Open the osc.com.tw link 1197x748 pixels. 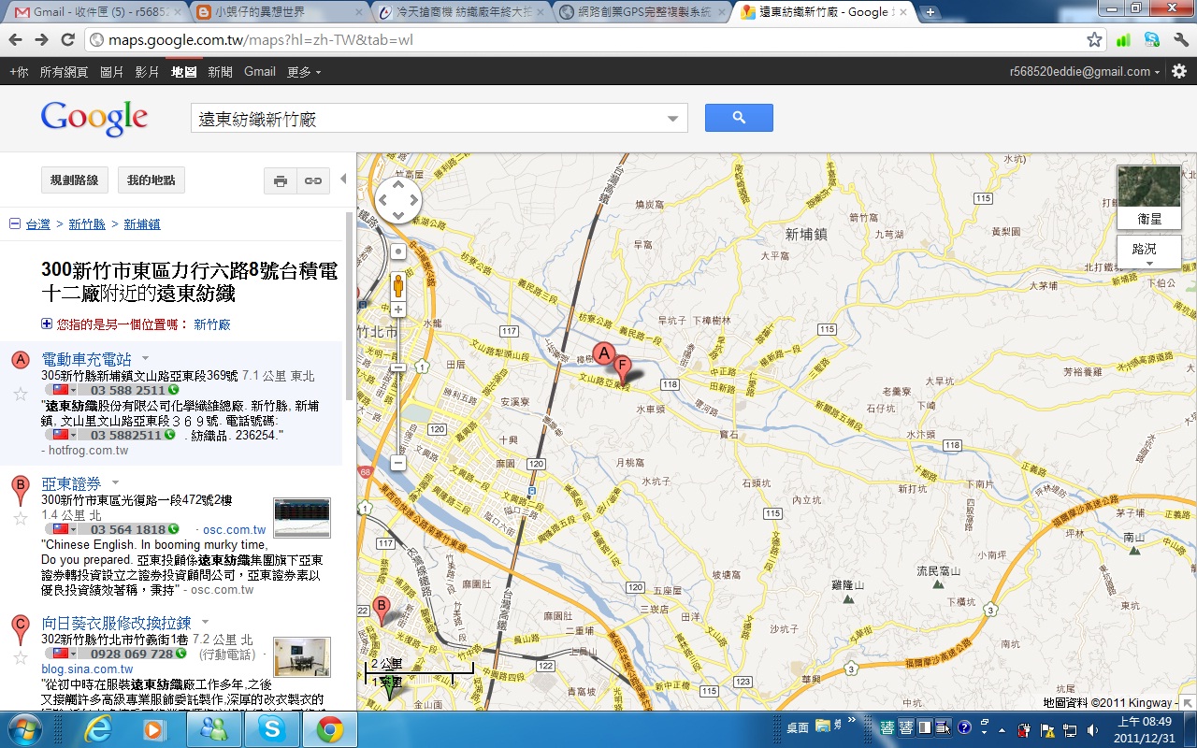(x=234, y=529)
